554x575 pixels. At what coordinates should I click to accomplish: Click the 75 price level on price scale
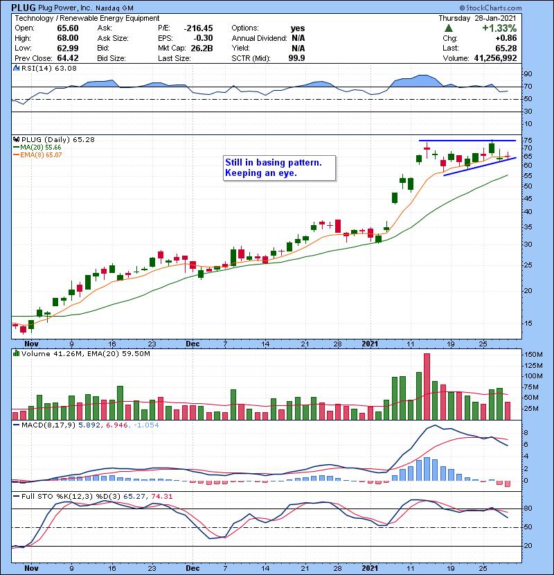pos(528,140)
